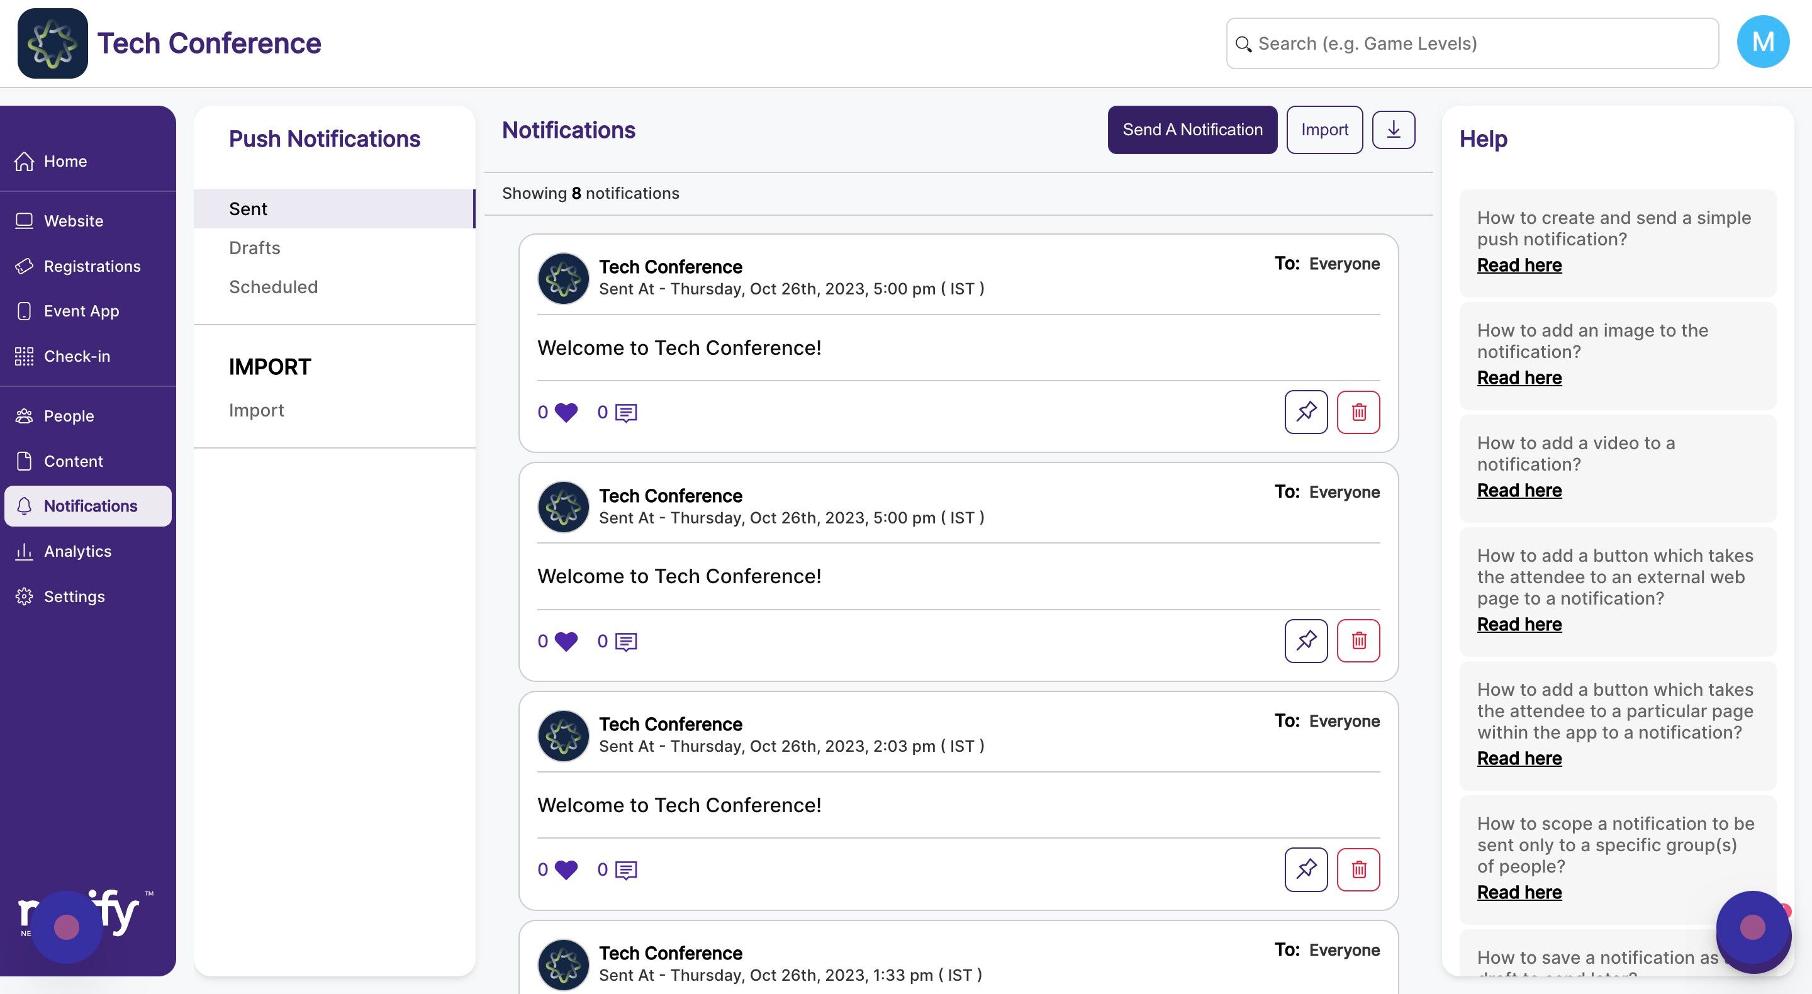Open Read here link for adding an image
The width and height of the screenshot is (1812, 994).
(x=1519, y=377)
